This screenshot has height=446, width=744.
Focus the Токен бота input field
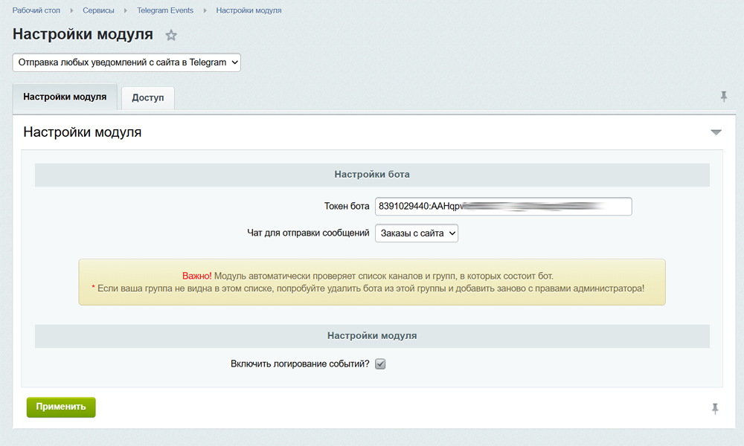pyautogui.click(x=503, y=206)
